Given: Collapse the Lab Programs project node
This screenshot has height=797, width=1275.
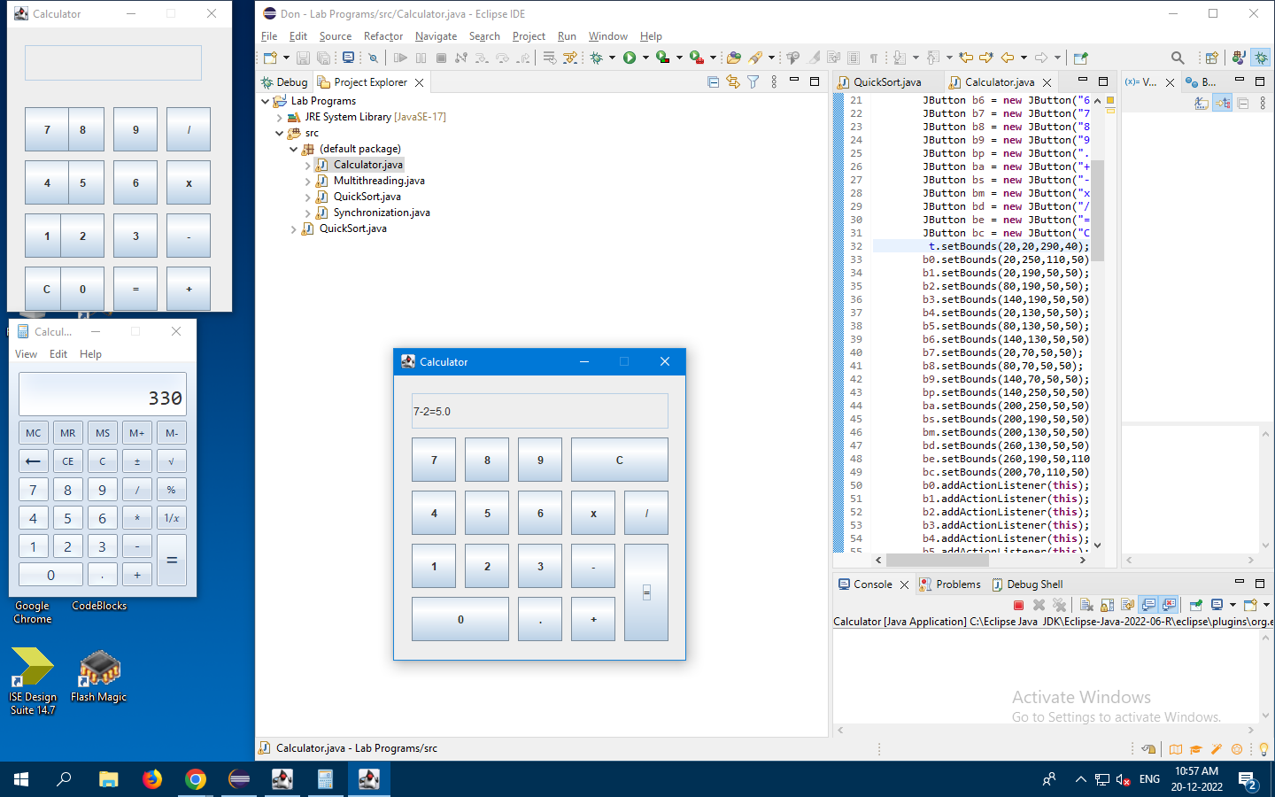Looking at the screenshot, I should point(265,101).
